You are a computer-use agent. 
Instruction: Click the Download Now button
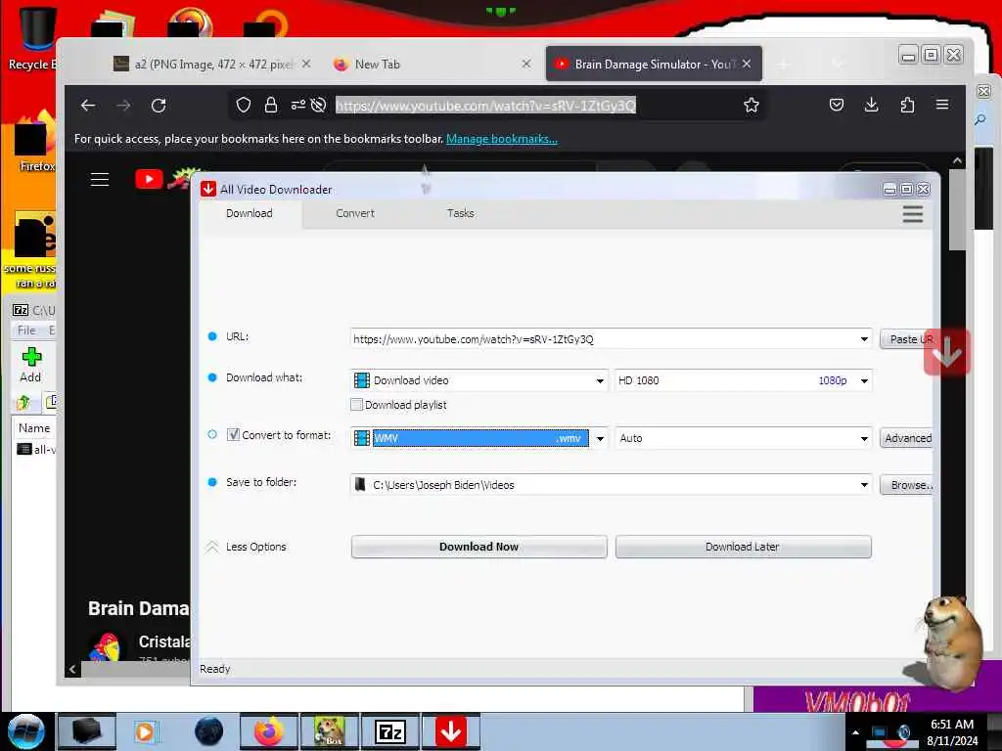(478, 547)
